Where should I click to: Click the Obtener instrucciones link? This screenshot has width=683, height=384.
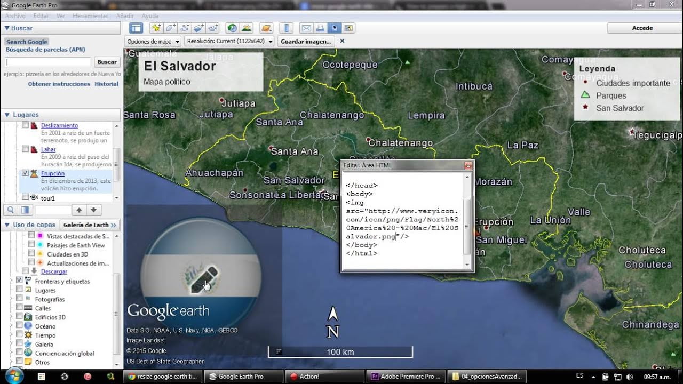click(x=59, y=84)
